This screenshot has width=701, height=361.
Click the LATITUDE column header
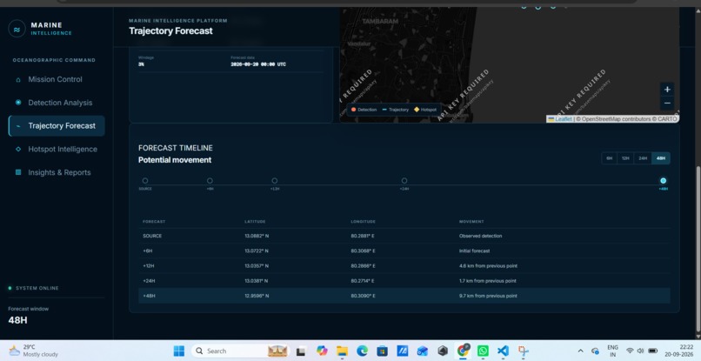point(255,222)
